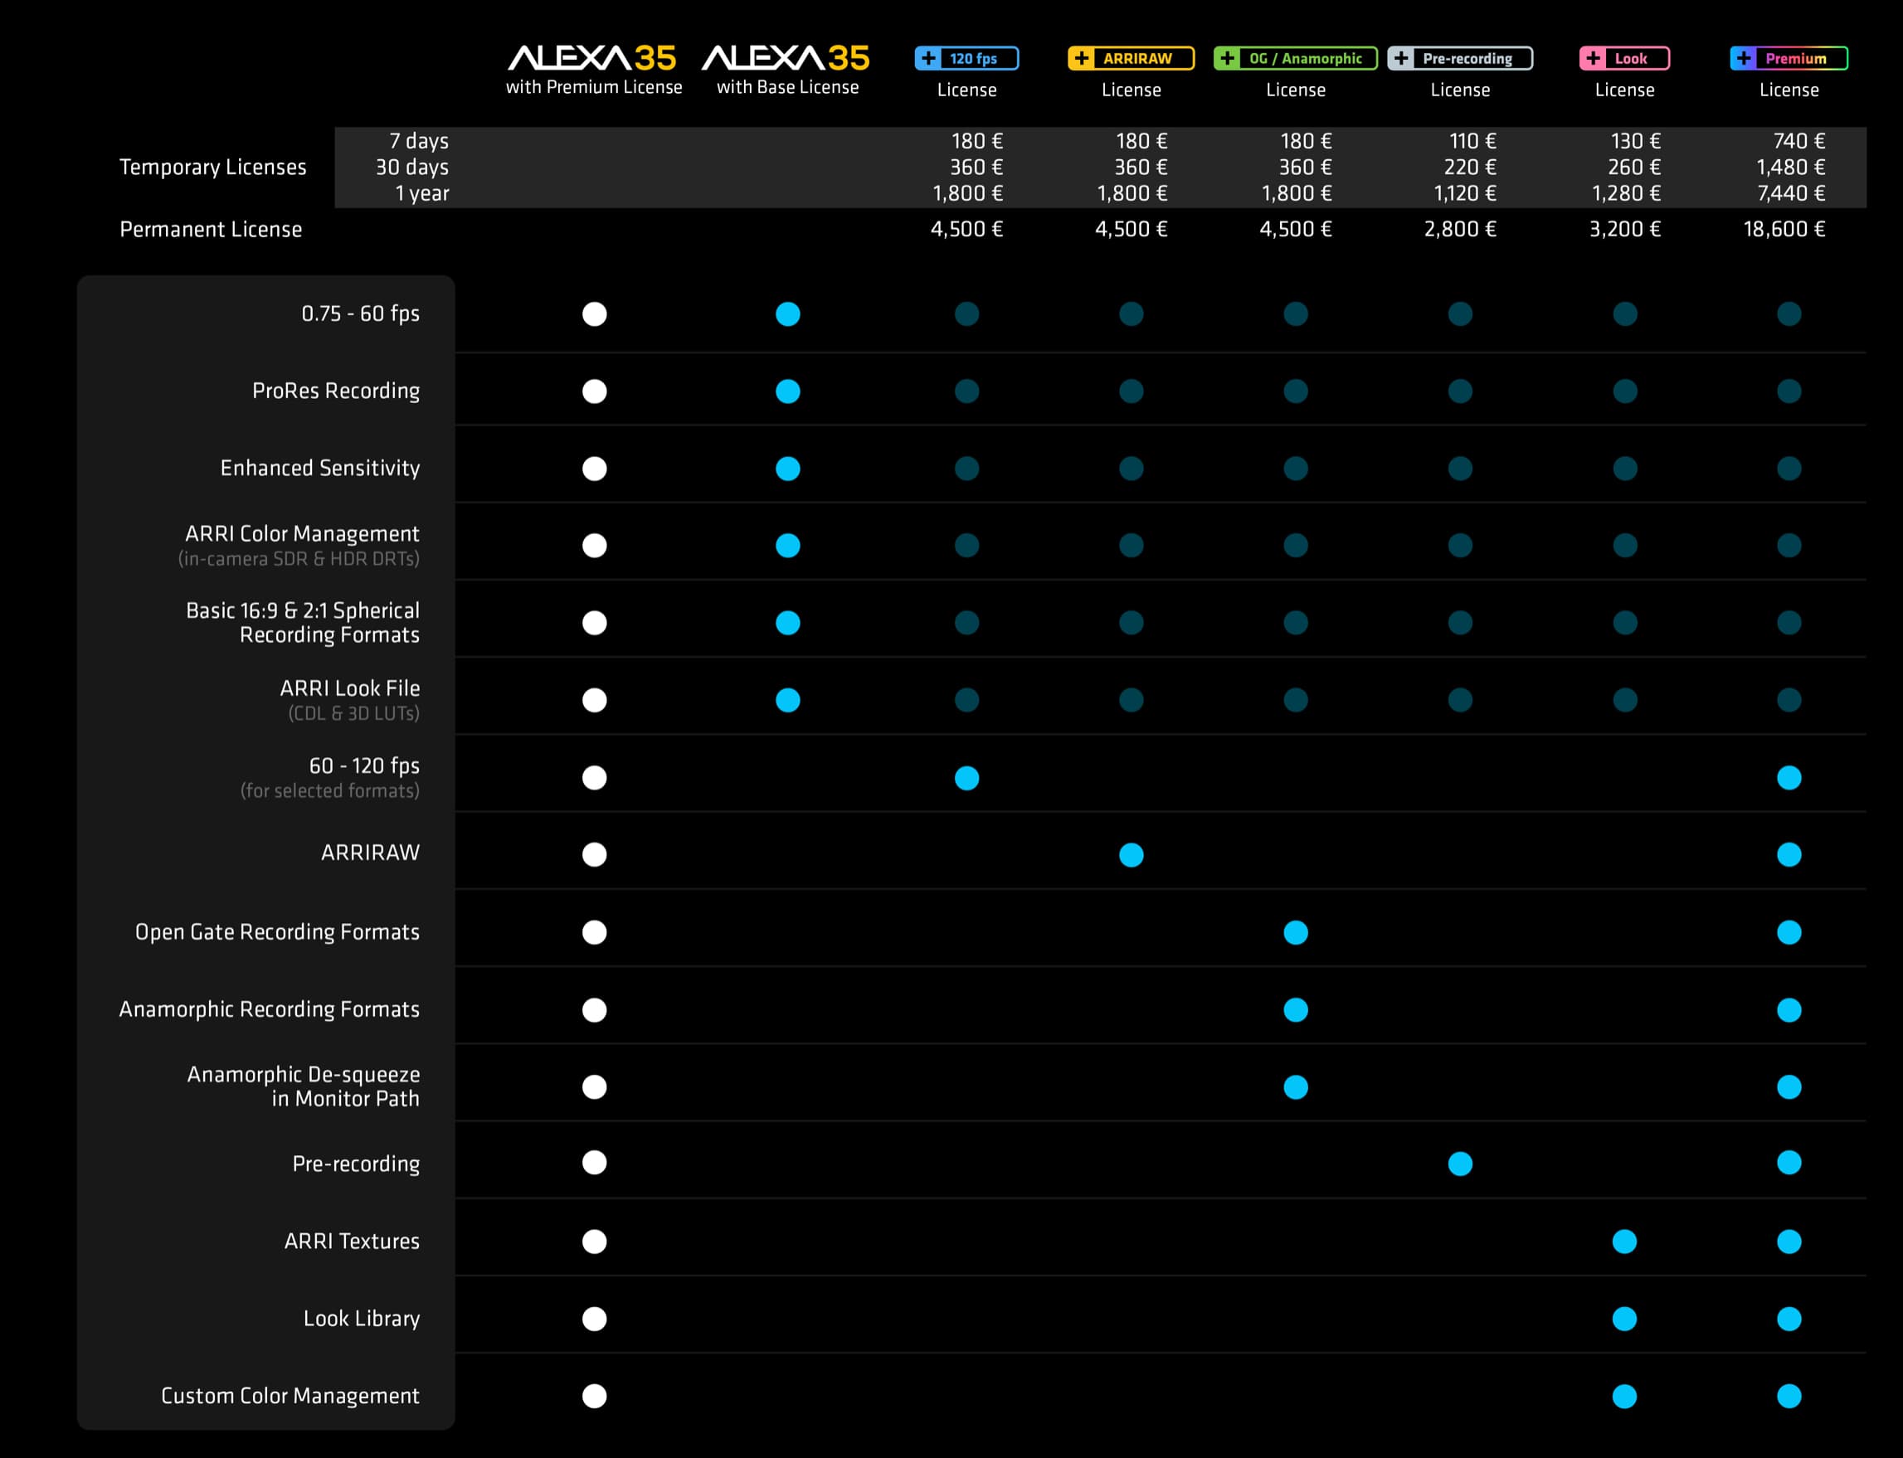Click the ProRes Recording feature label

[x=336, y=391]
